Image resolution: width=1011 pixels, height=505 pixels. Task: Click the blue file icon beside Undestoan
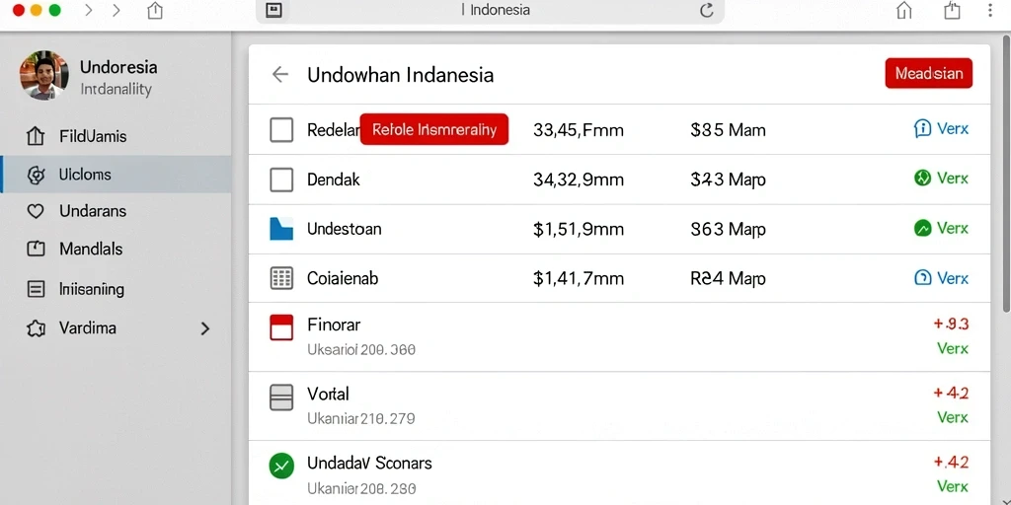click(281, 229)
